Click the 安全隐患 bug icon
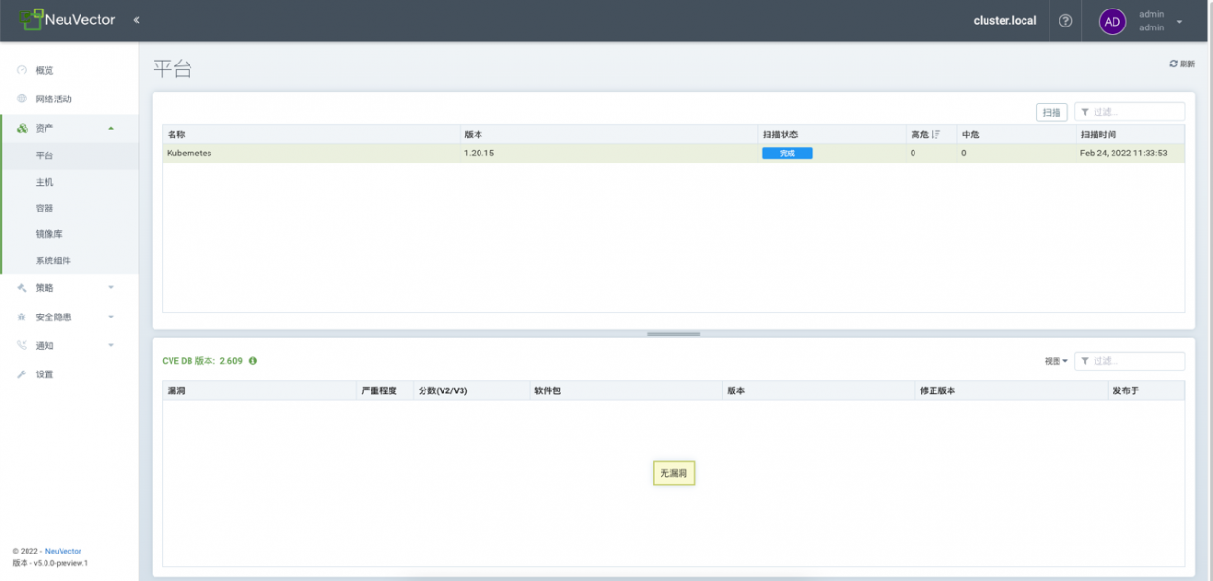Screen dimensions: 1213x581 [22, 317]
